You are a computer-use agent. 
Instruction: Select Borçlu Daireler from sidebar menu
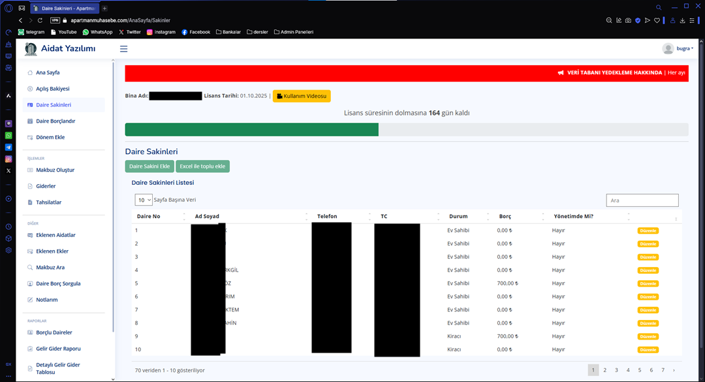[54, 332]
